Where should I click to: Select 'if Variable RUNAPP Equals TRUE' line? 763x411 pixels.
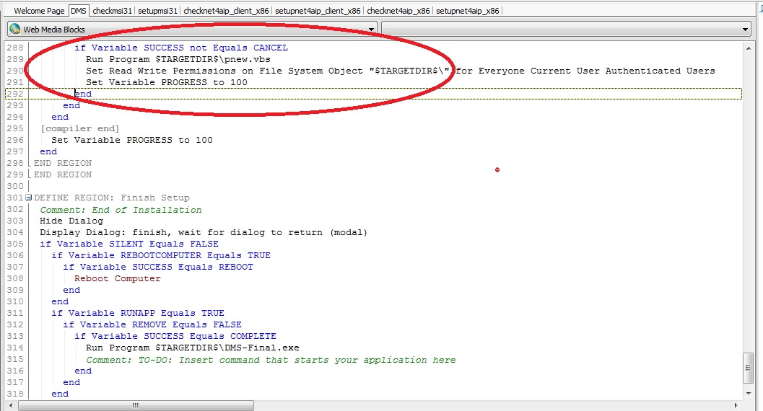click(x=138, y=314)
